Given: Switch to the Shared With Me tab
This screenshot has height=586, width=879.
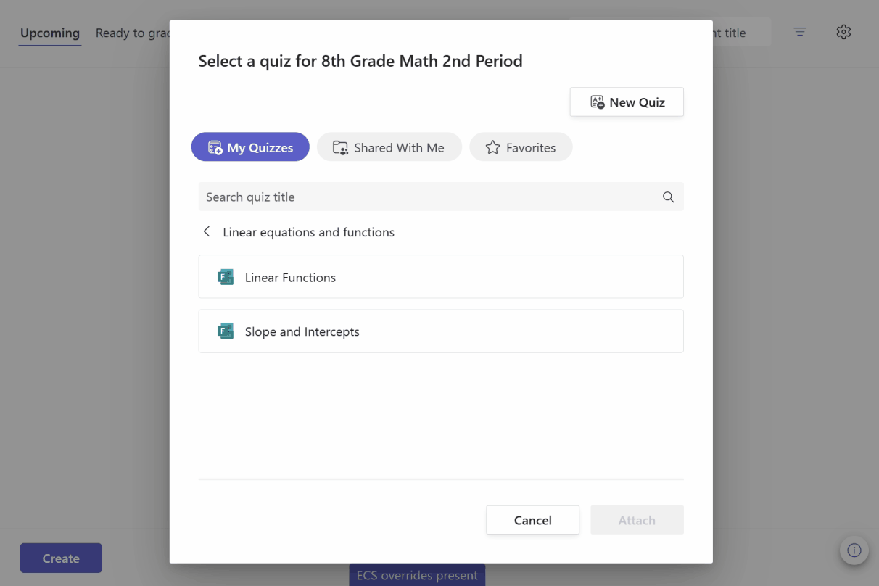Looking at the screenshot, I should (389, 146).
